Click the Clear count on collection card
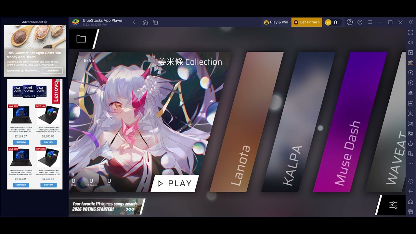The width and height of the screenshot is (416, 234). 73,182
